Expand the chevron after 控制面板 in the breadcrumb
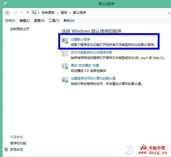The image size is (171, 157). (x=58, y=13)
